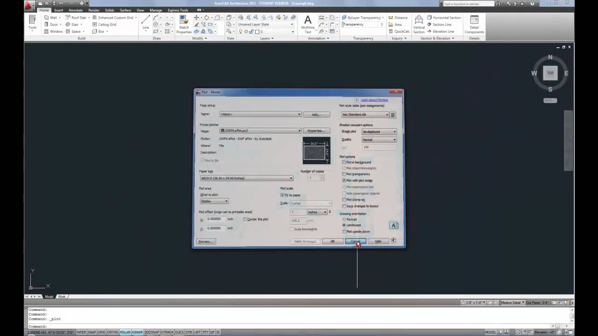Click Add... page setup button
This screenshot has height=336, width=598.
pyautogui.click(x=316, y=114)
